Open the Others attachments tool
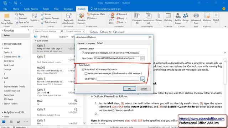The width and height of the screenshot is (228, 128). coord(159,18)
